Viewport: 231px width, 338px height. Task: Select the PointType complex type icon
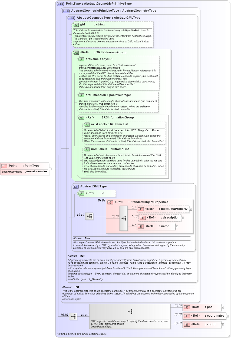click(60, 4)
